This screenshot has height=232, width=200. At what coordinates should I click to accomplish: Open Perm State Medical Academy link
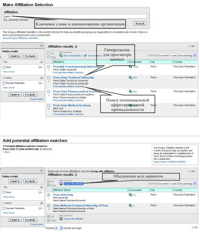pos(72,106)
